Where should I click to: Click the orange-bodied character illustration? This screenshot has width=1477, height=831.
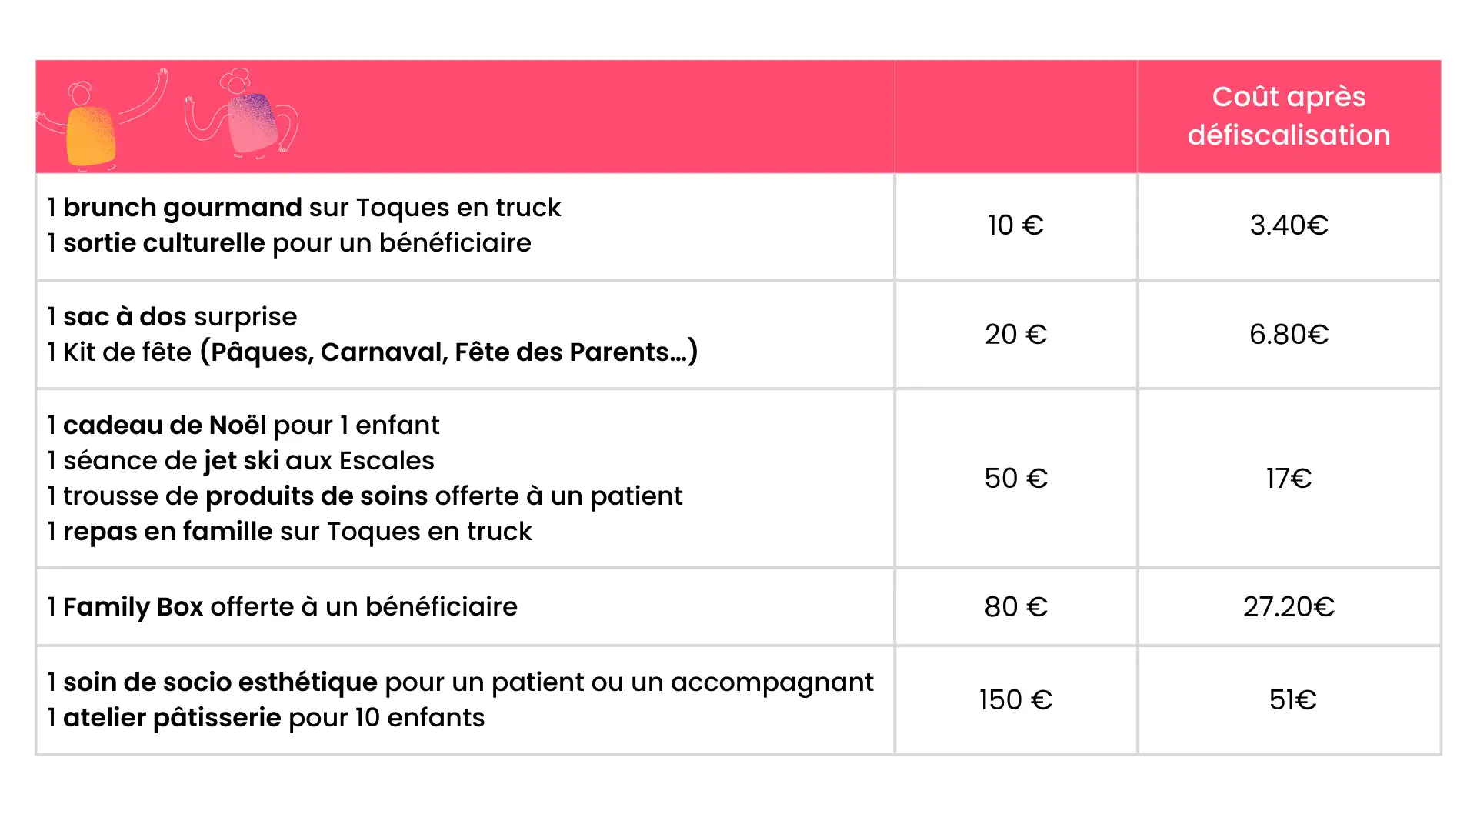coord(92,132)
